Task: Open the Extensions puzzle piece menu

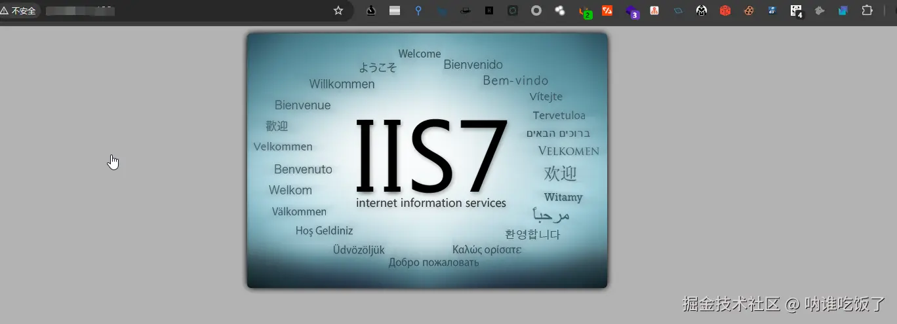Action: (867, 10)
